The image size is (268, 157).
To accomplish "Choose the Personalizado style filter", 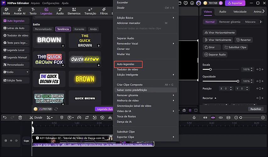I will [x=43, y=29].
